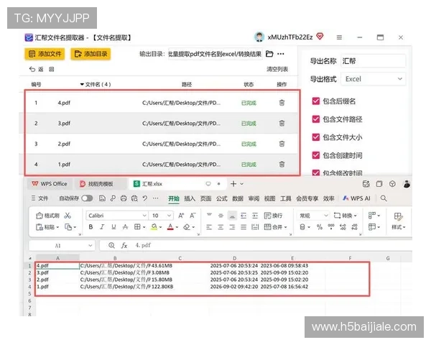Toggle strikethrough formatting
This screenshot has height=345, width=431.
click(x=125, y=227)
